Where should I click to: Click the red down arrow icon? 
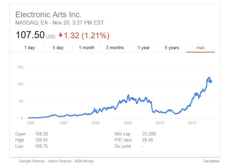[x=60, y=36]
